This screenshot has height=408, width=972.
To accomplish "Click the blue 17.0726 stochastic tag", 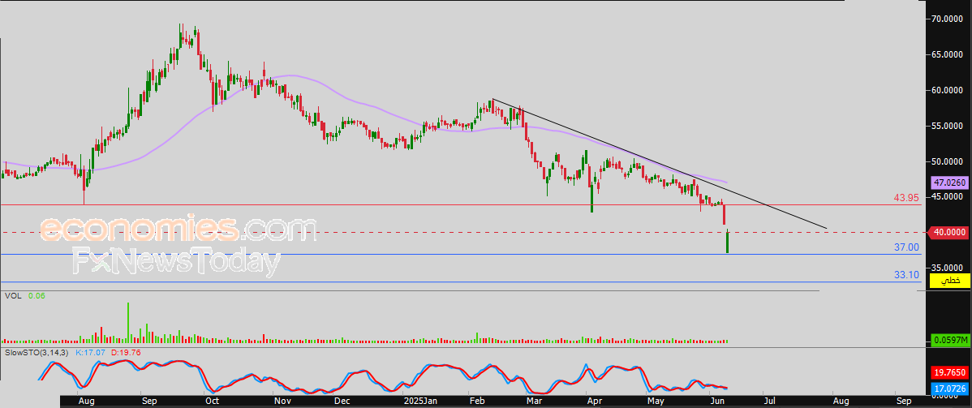I will (x=951, y=389).
